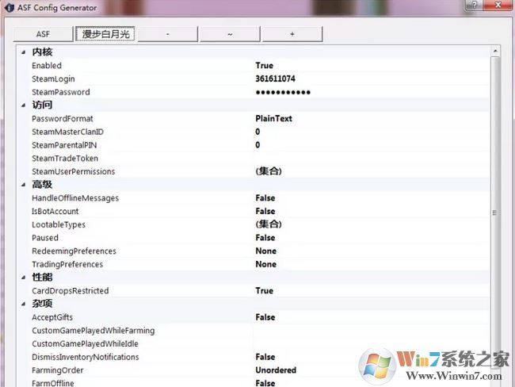The width and height of the screenshot is (515, 387).
Task: Select the RedeemingPreferences property label
Action: [74, 251]
